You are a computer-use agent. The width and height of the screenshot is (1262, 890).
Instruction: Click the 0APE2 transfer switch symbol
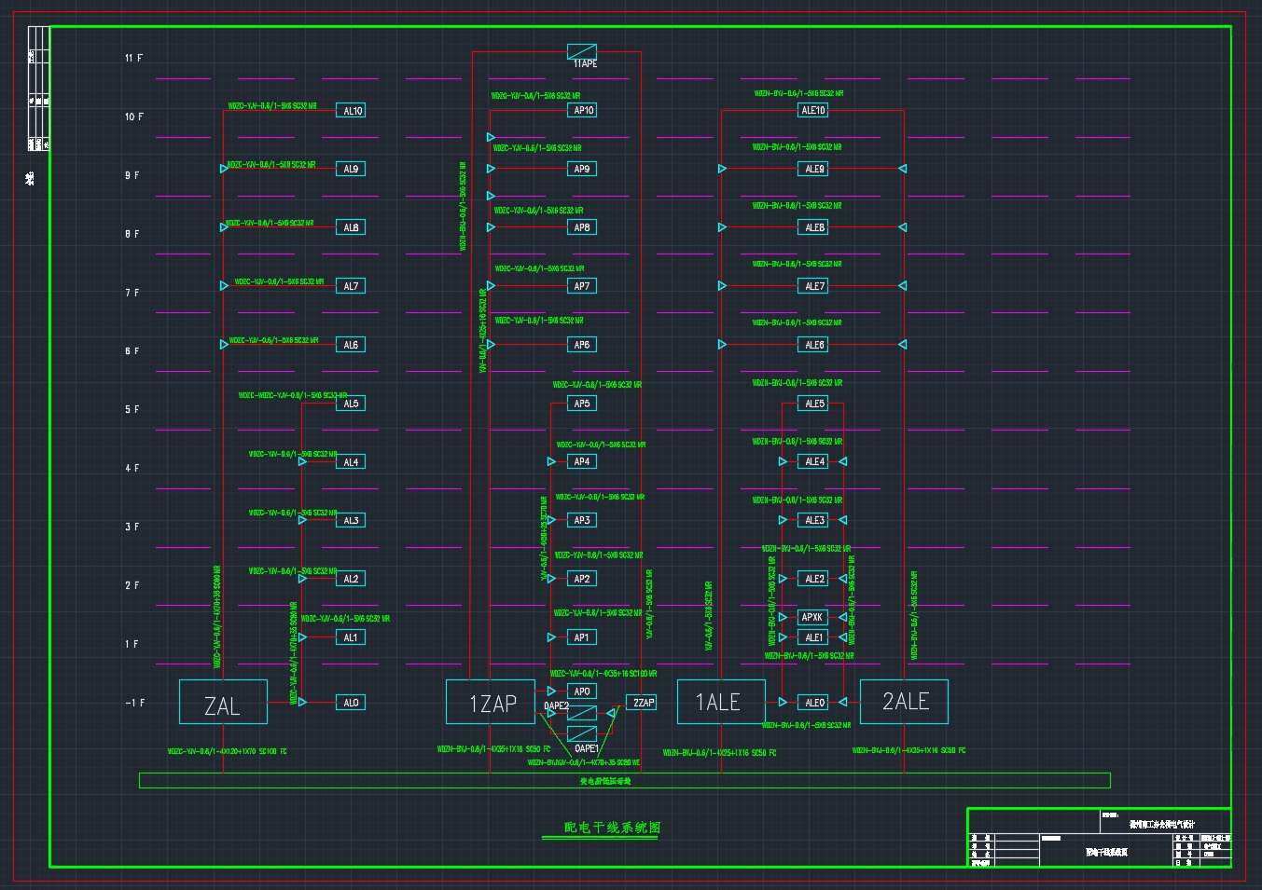582,714
